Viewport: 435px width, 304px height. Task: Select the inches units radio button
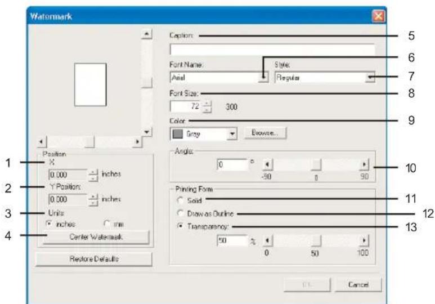tap(49, 223)
